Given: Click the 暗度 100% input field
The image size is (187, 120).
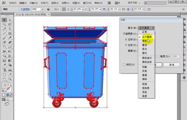Looking at the screenshot, I should tap(175, 57).
